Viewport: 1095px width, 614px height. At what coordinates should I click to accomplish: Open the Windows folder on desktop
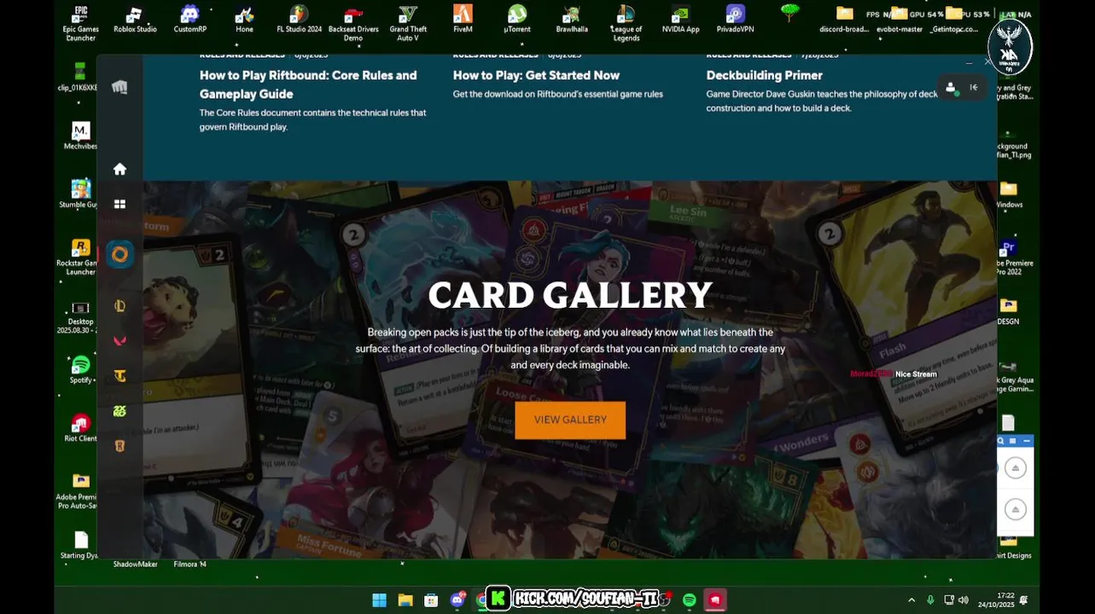pos(1009,194)
